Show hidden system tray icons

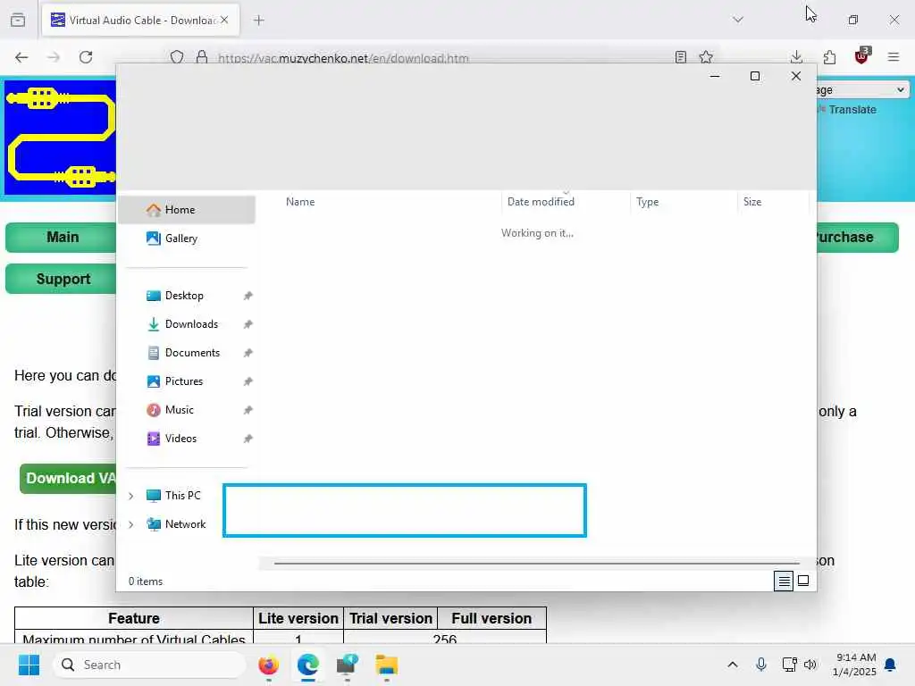tap(733, 665)
